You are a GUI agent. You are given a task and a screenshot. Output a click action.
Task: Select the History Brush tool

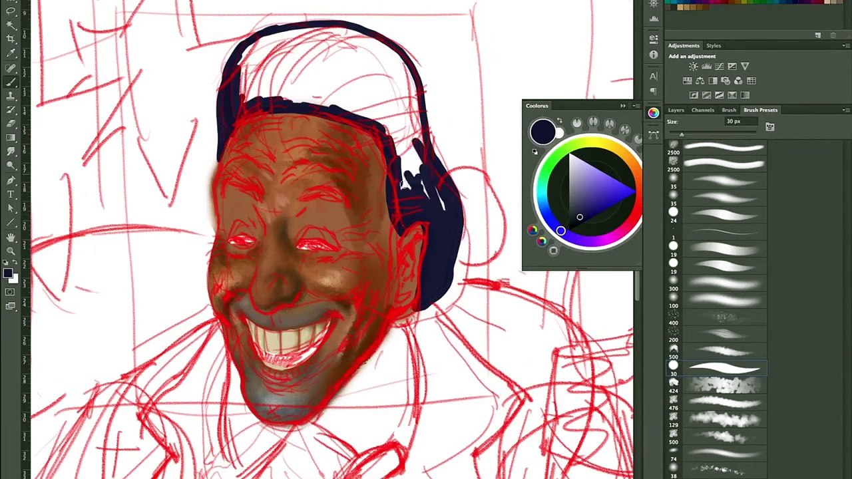pyautogui.click(x=11, y=110)
